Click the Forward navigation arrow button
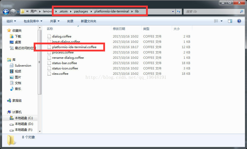This screenshot has height=149, width=247. point(13,12)
